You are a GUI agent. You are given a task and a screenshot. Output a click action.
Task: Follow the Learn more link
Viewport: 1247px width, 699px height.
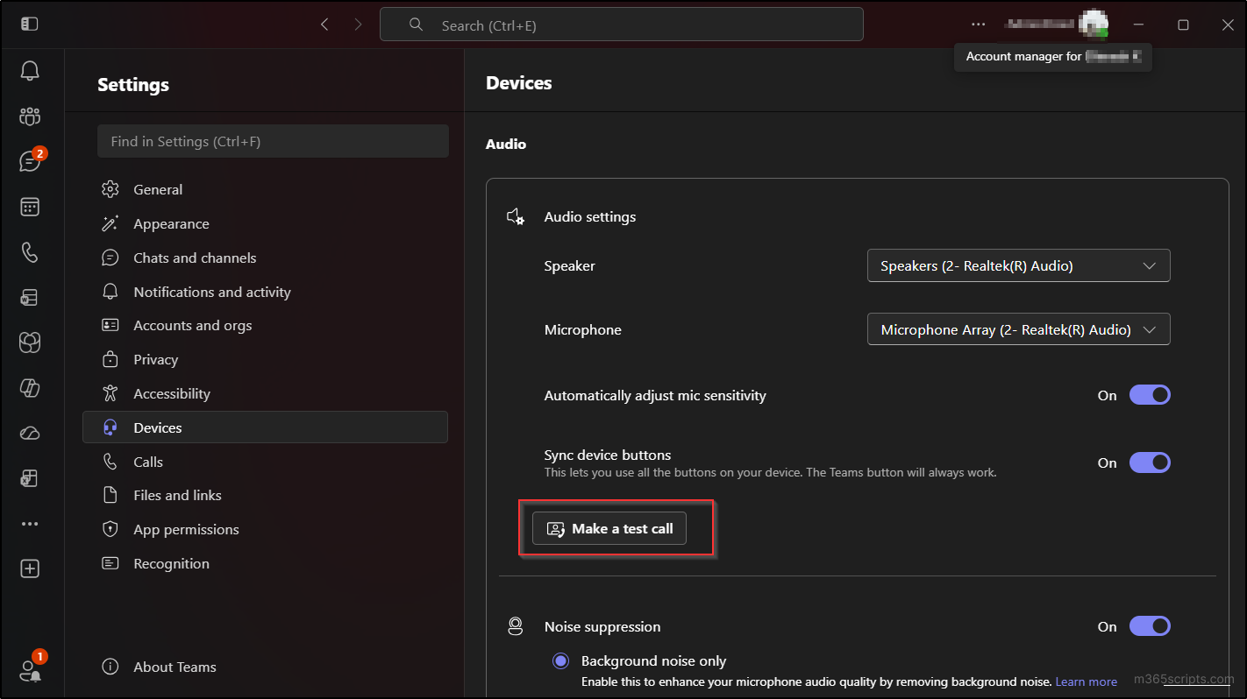coord(1087,681)
